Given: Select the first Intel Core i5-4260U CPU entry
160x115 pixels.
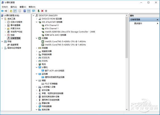Looking at the screenshot, I should point(65,41).
